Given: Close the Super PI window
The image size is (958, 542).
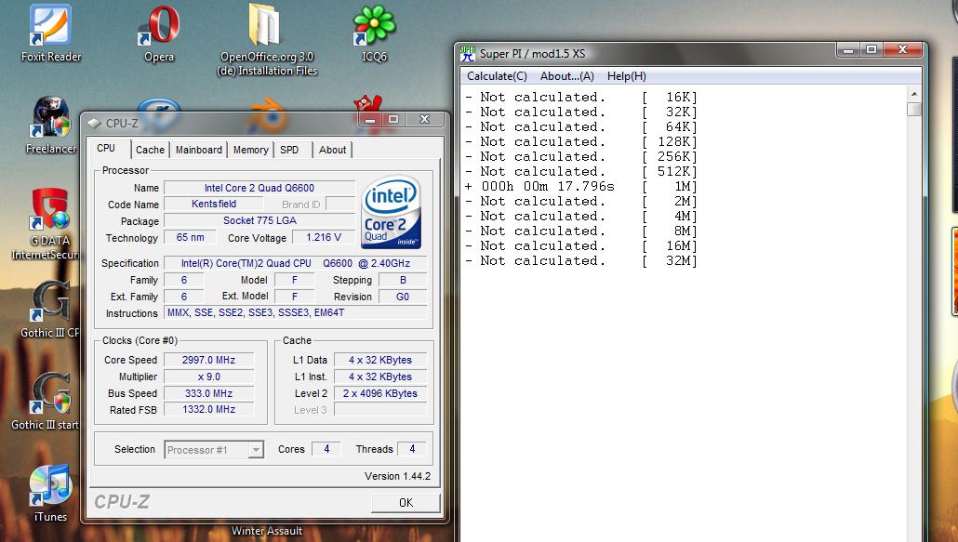Looking at the screenshot, I should pos(902,50).
